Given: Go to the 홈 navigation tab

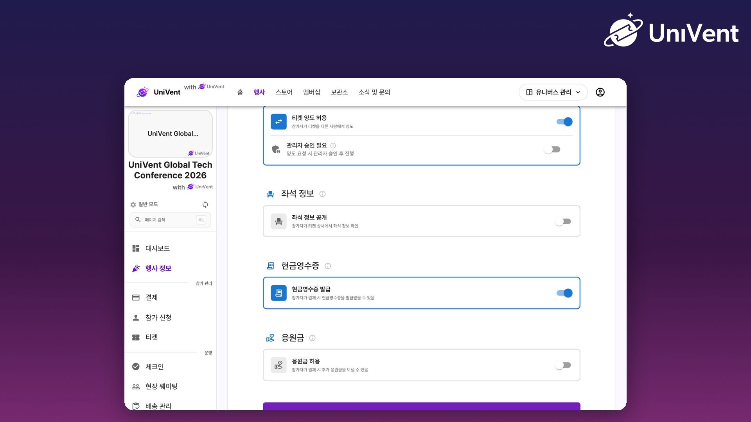Looking at the screenshot, I should [240, 92].
